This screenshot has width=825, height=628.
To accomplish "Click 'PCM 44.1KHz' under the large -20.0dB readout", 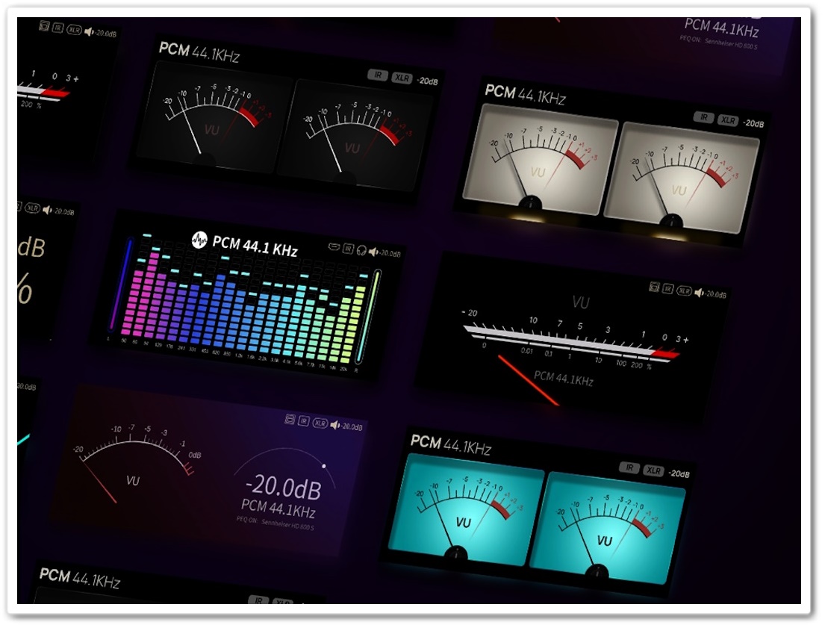I will pyautogui.click(x=278, y=509).
